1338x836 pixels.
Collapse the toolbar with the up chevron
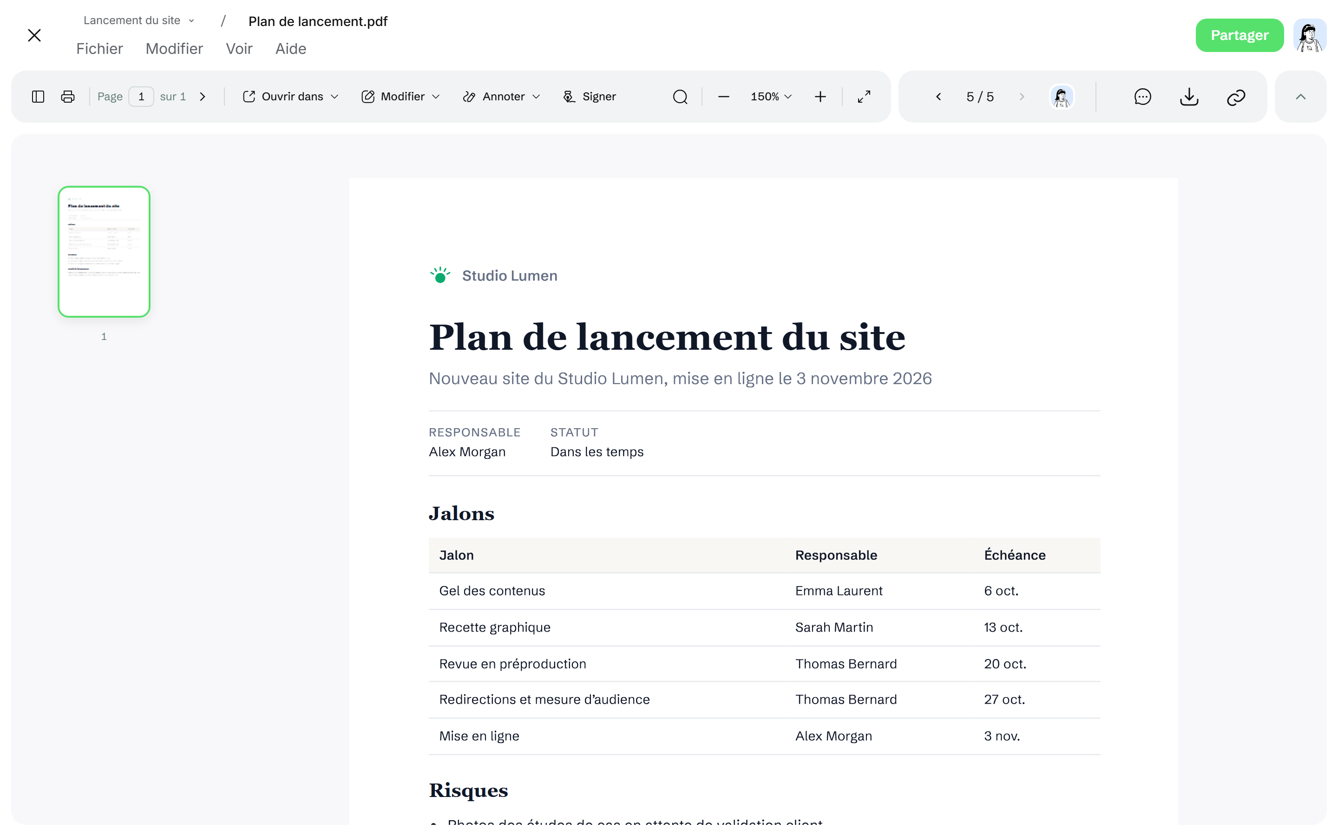[1300, 97]
